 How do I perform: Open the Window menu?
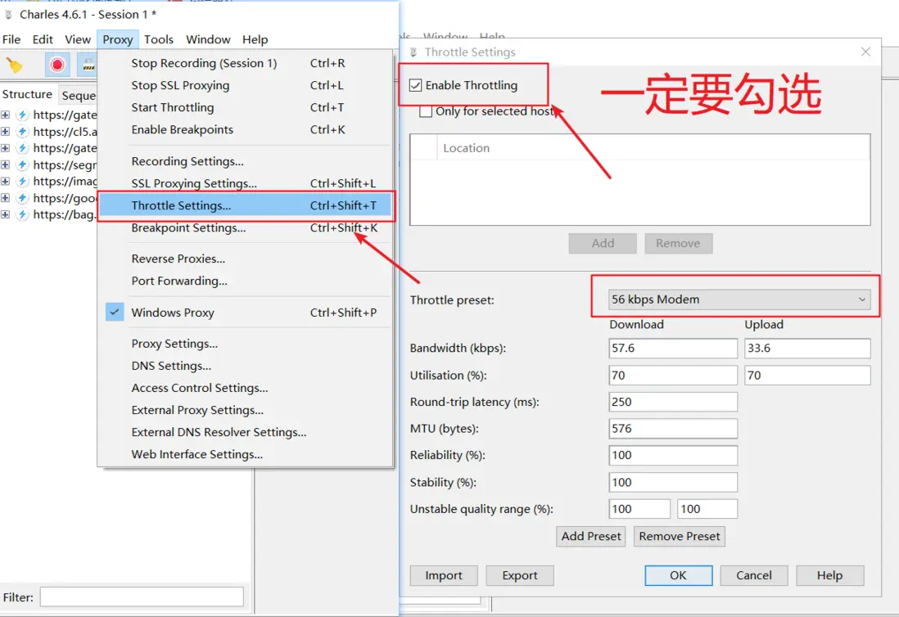[208, 39]
